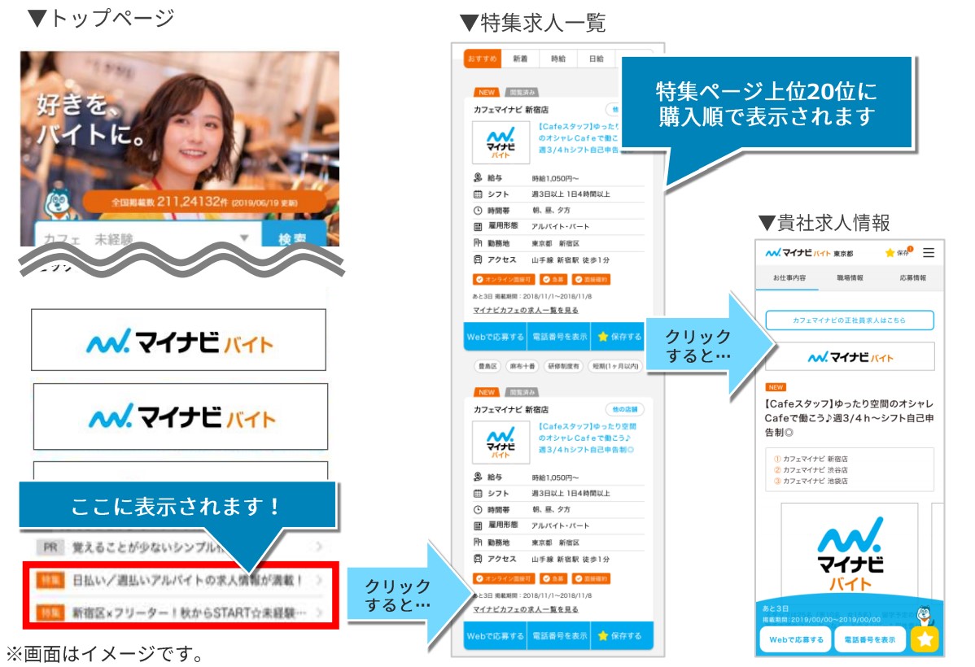Click the マイナビバイト 東京都 header logo on the job page

(x=809, y=253)
